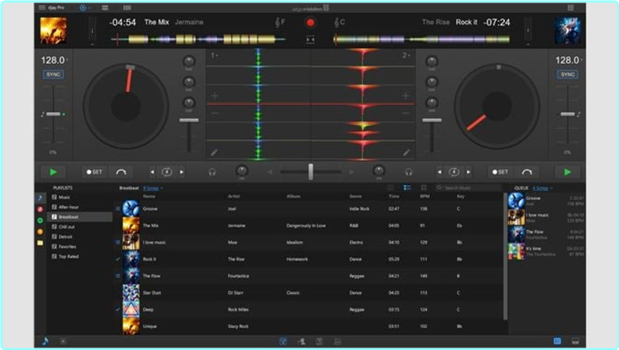Click the pencil edit icon on deck 2 waveform
This screenshot has width=619, height=350.
coord(406,152)
